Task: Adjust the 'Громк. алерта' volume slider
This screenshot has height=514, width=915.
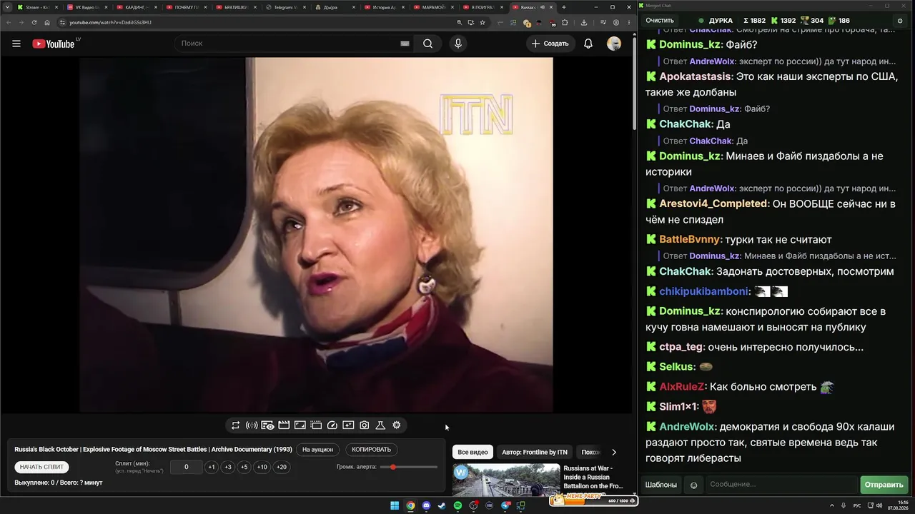Action: [x=409, y=467]
